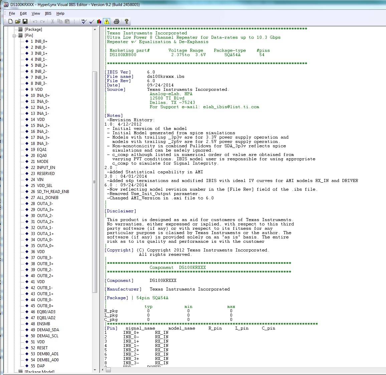The height and width of the screenshot is (375, 386).
Task: Select pin 24 VIN in the tree
Action: pyautogui.click(x=37, y=180)
